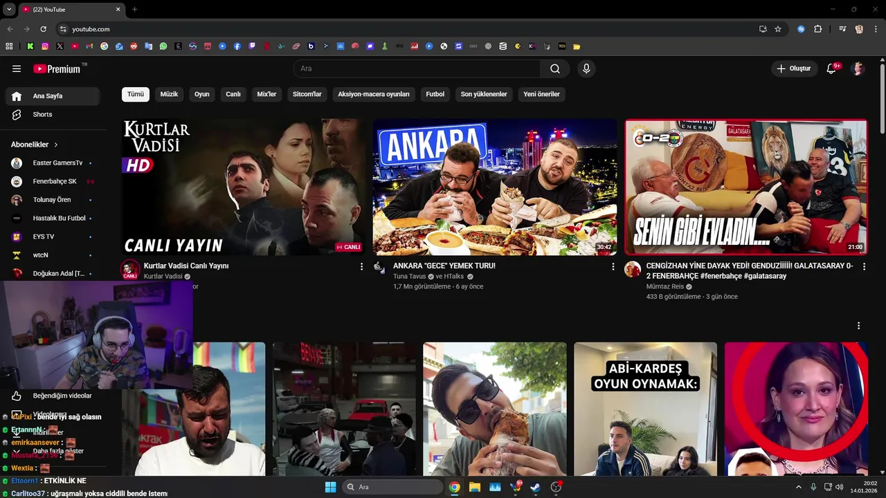Open Chrome tab search dropdown arrow
This screenshot has height=498, width=886.
click(9, 9)
